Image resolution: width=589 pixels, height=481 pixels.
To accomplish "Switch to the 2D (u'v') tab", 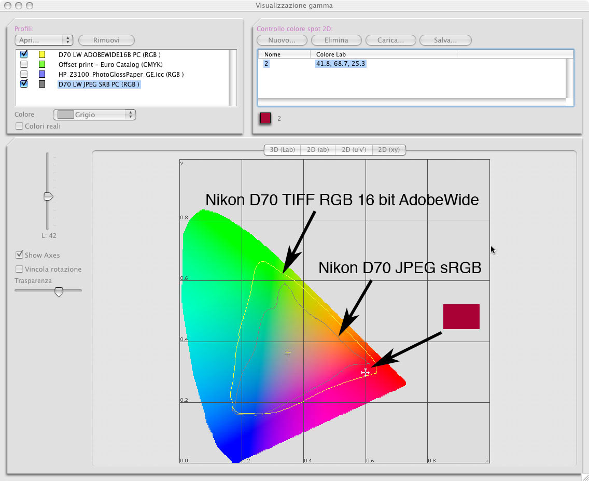I will 354,149.
